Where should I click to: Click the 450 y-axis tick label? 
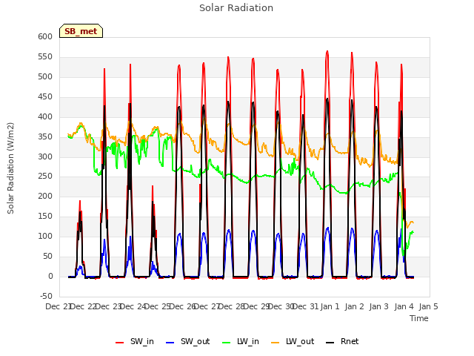click(45, 96)
